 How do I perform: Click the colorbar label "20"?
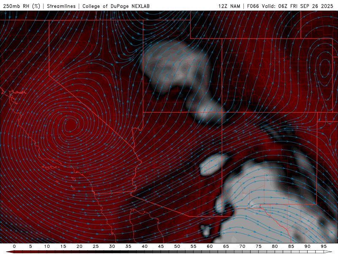(79, 246)
